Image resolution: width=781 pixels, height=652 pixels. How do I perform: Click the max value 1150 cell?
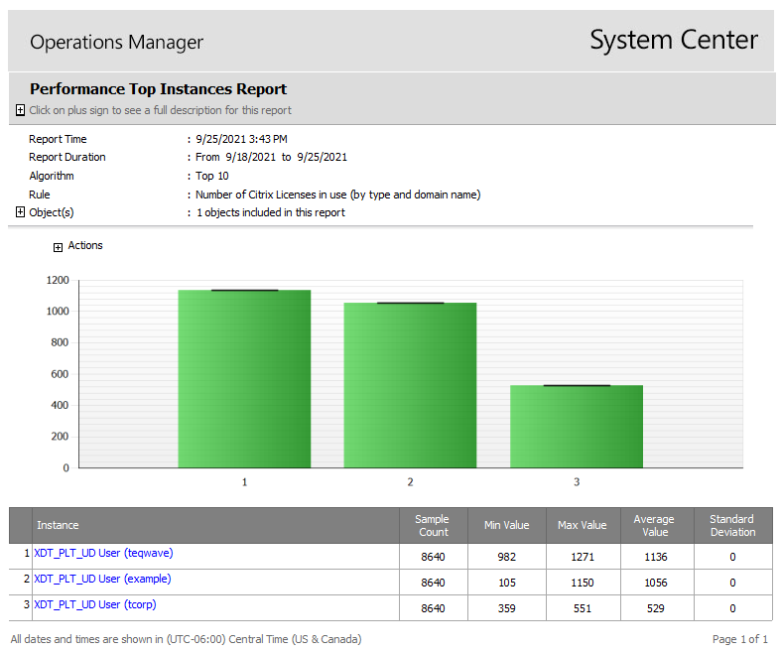pos(583,583)
